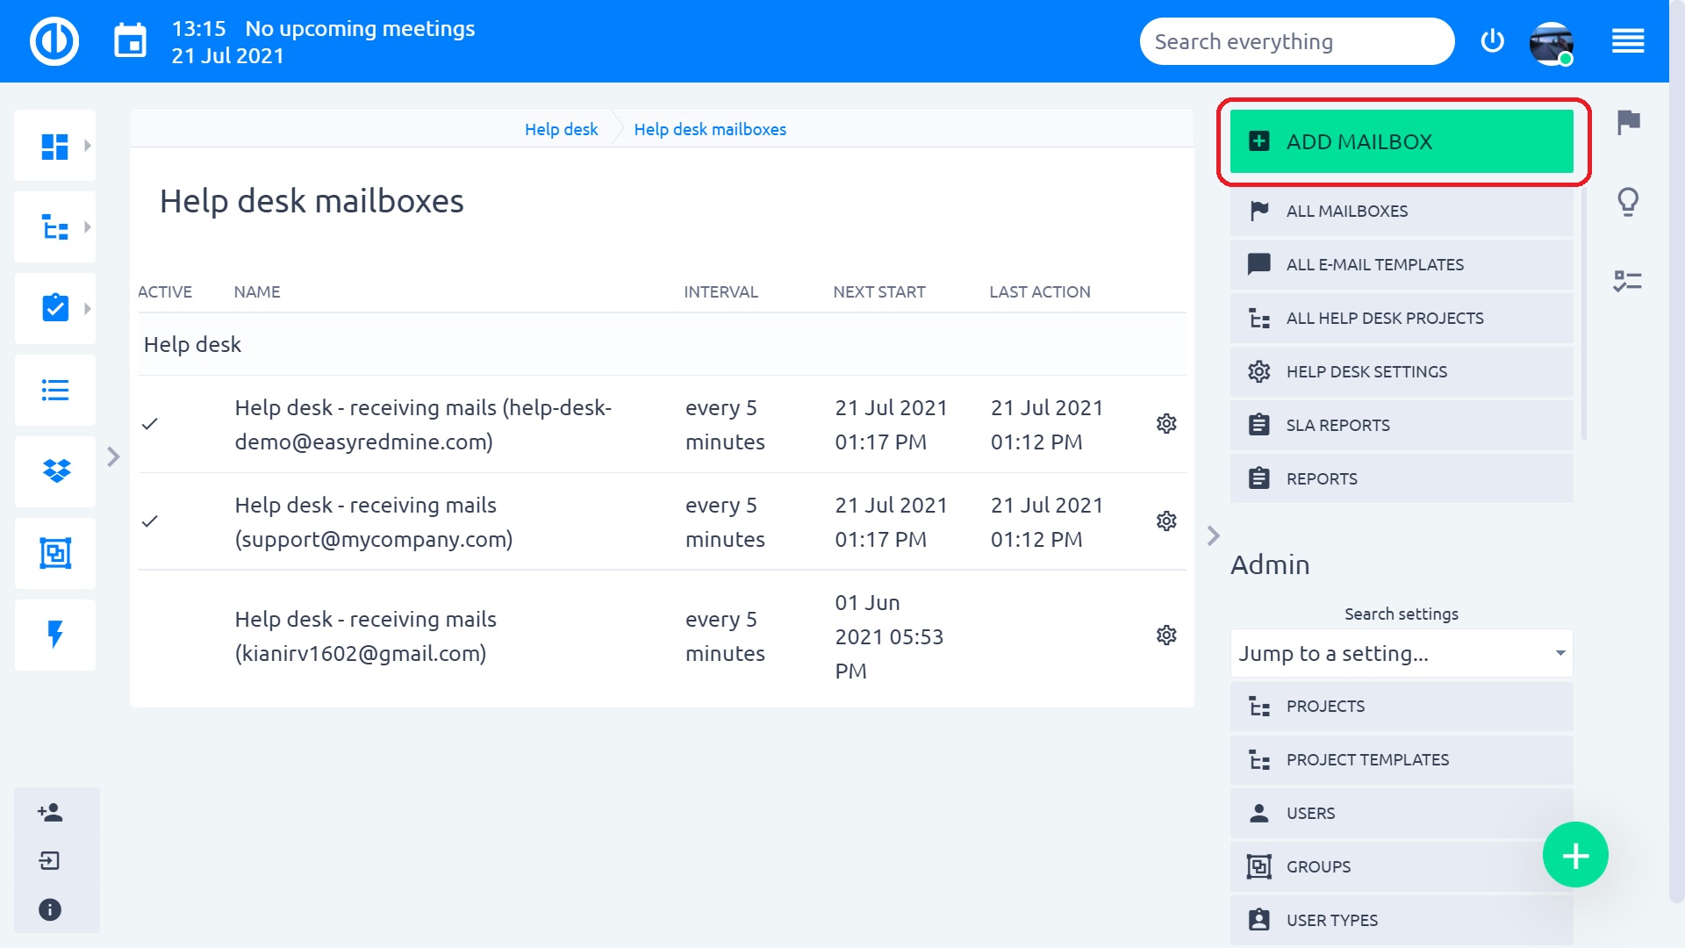Open the calendar meetings icon
The image size is (1685, 948).
point(131,41)
